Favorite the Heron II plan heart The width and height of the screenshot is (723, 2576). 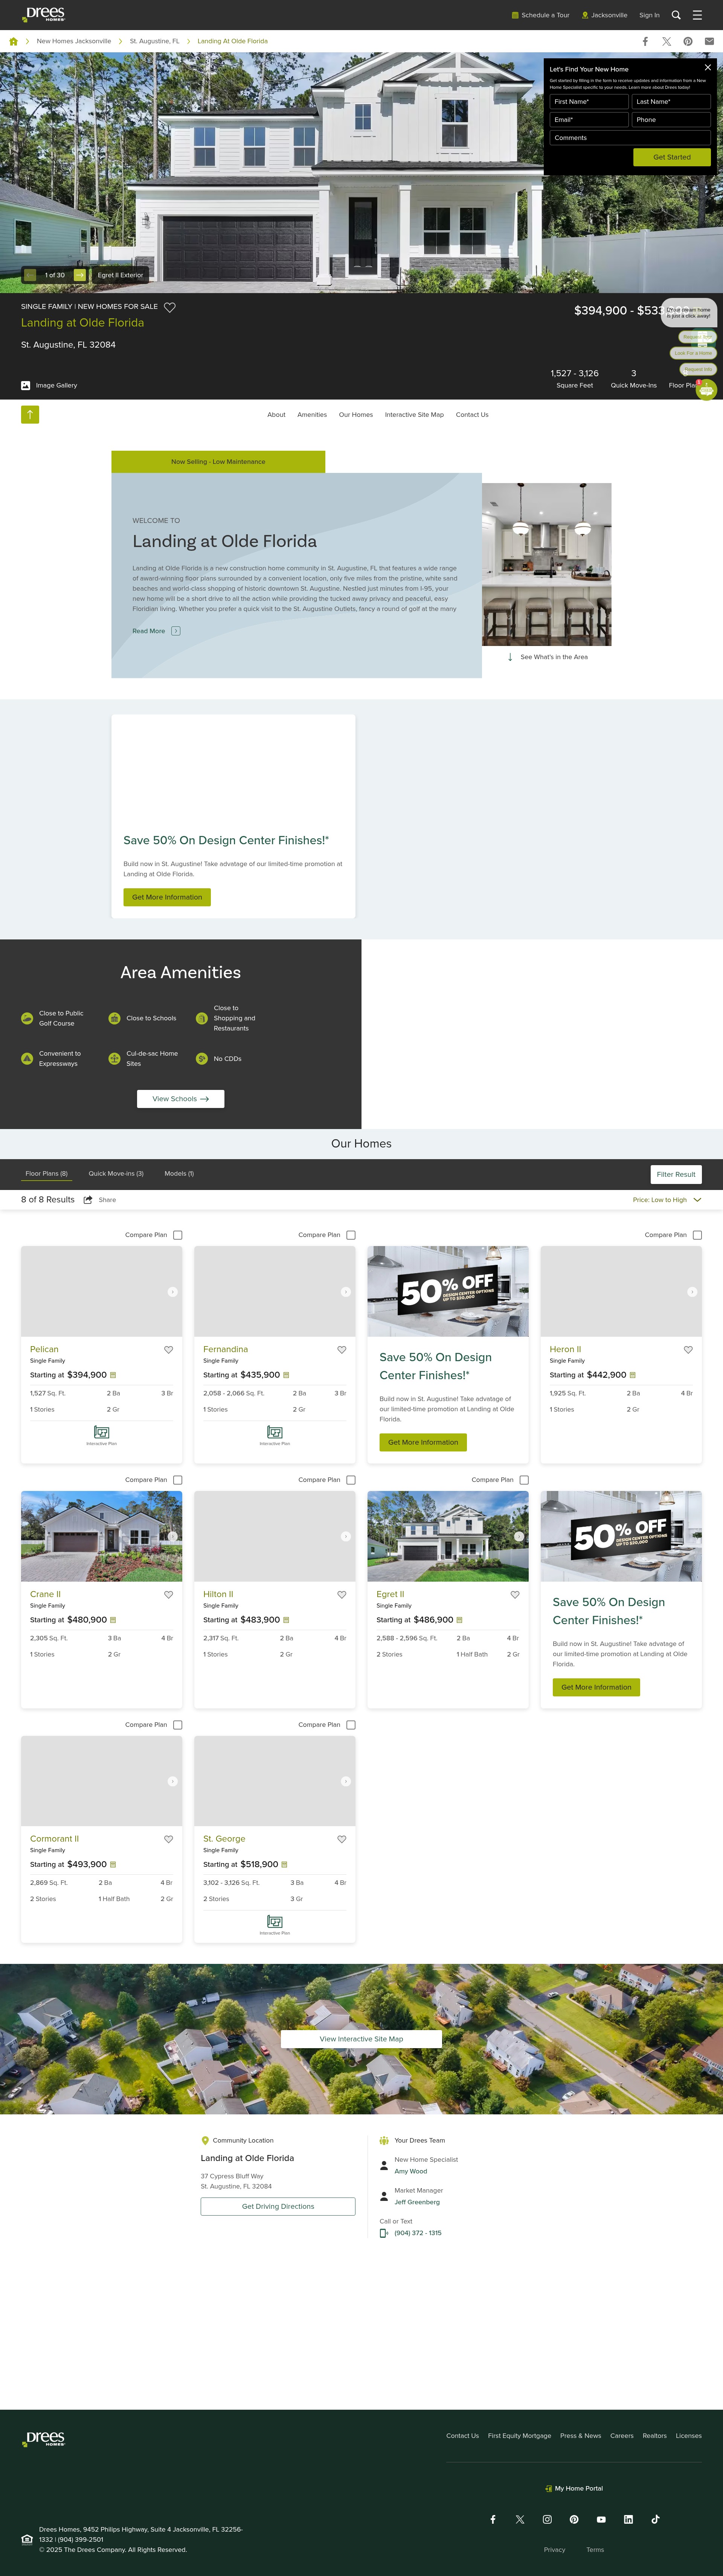(688, 1349)
